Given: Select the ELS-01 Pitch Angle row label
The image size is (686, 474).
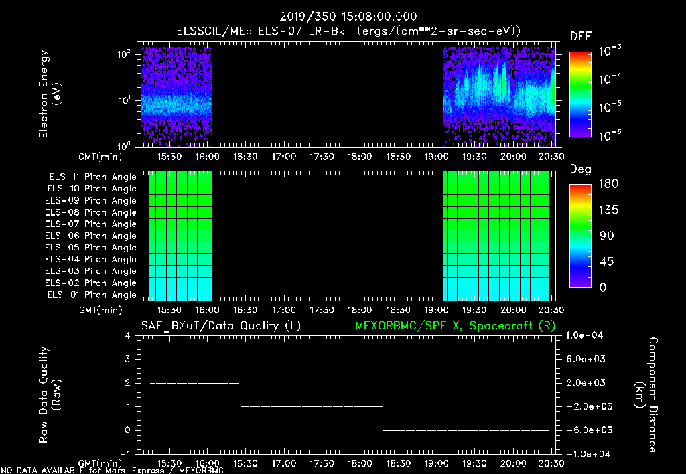Looking at the screenshot, I should pos(91,295).
